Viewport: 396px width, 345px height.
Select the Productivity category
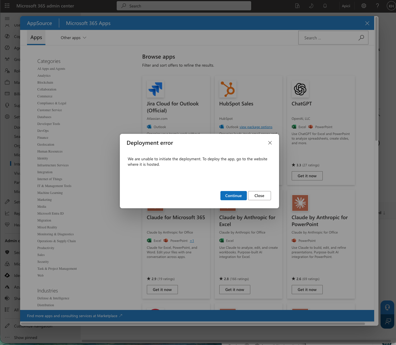point(46,248)
